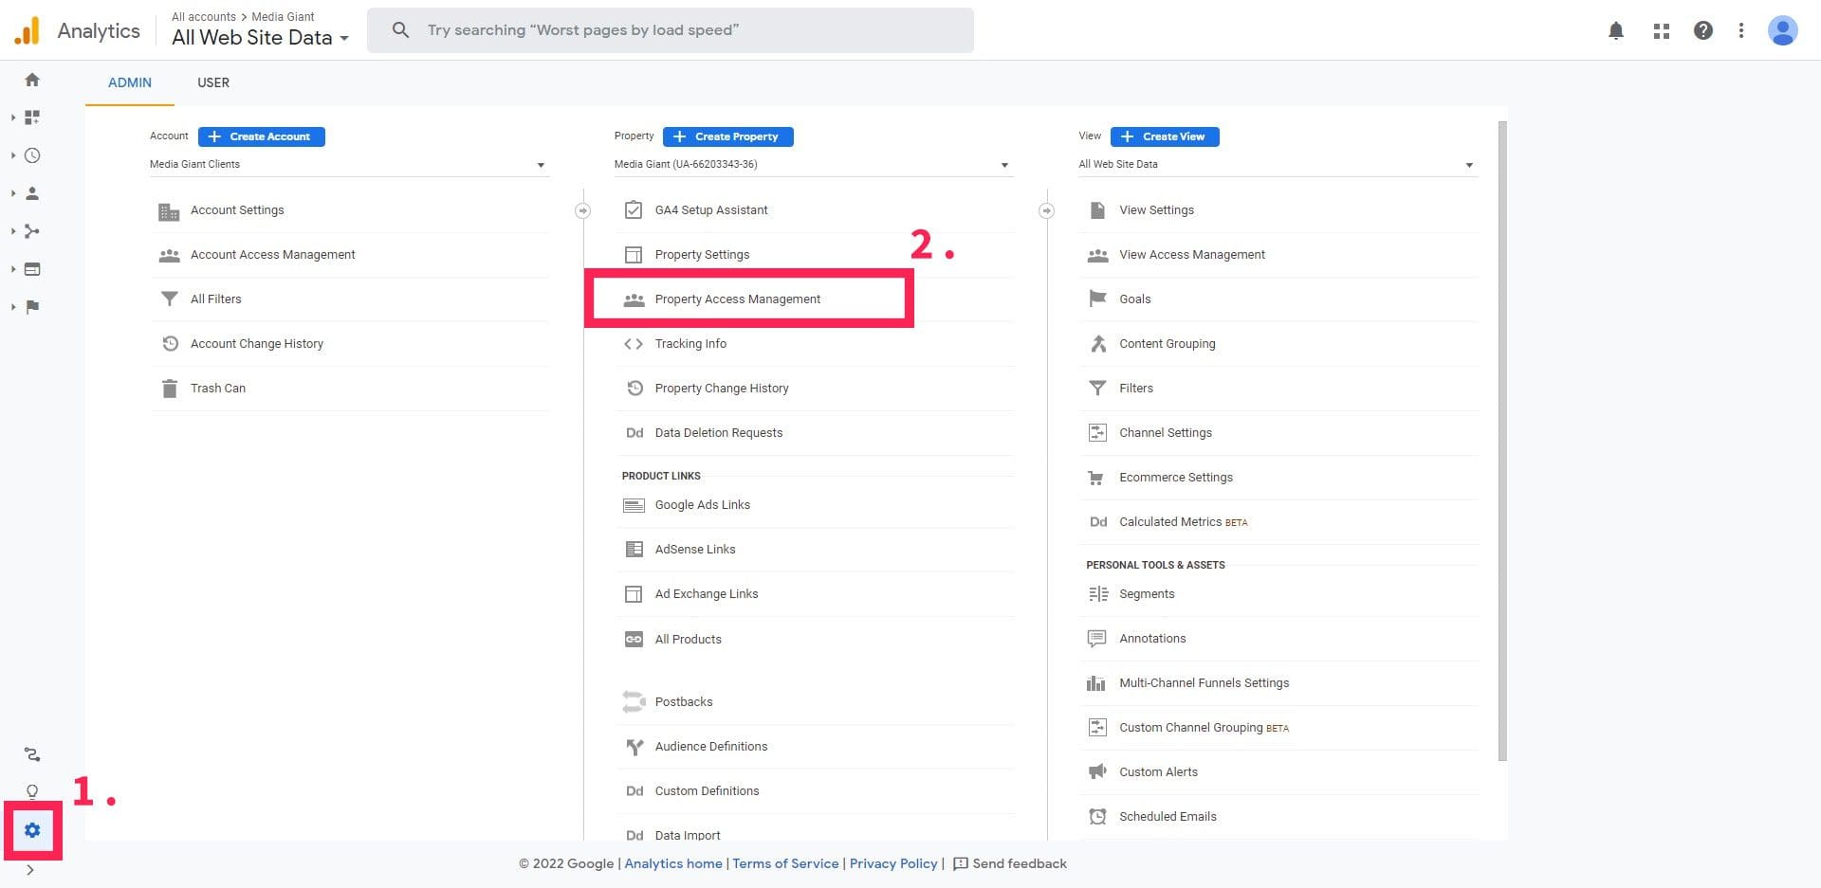This screenshot has width=1821, height=888.
Task: Click the Goals flag icon
Action: (x=1098, y=299)
